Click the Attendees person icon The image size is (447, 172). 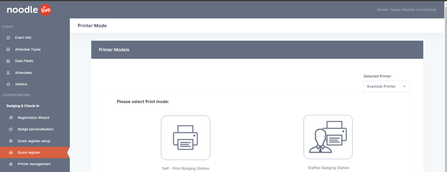(x=8, y=73)
